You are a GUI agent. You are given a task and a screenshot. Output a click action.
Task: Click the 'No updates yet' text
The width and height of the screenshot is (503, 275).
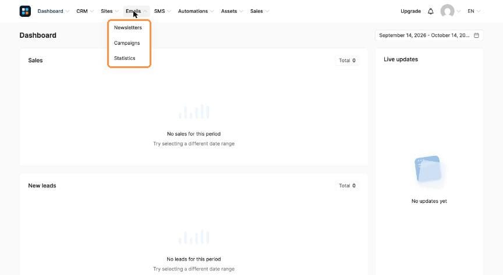[x=429, y=201]
